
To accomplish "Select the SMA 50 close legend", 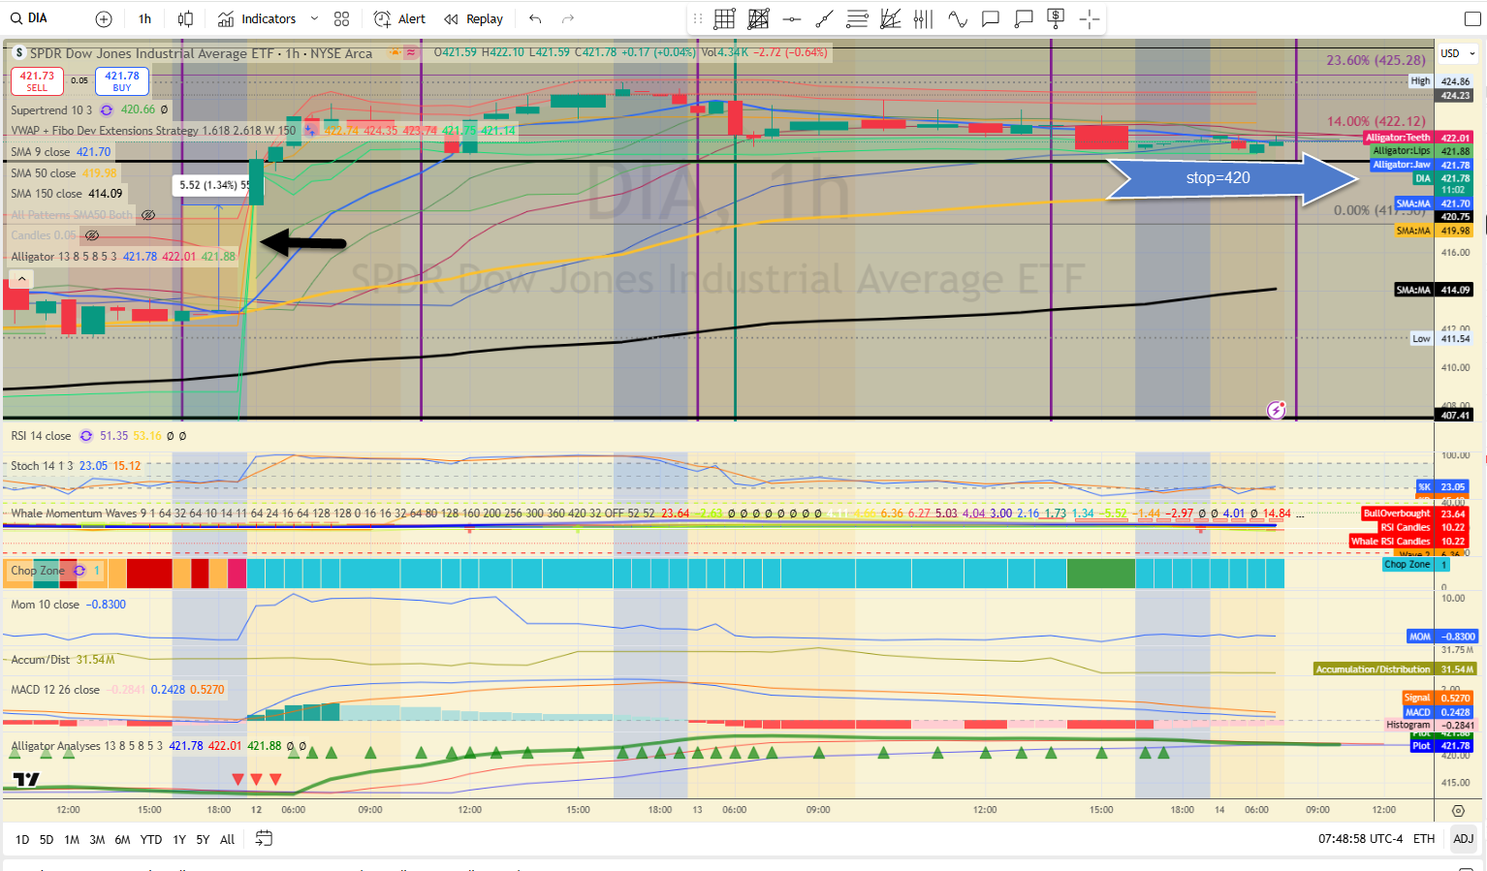I will tap(44, 173).
